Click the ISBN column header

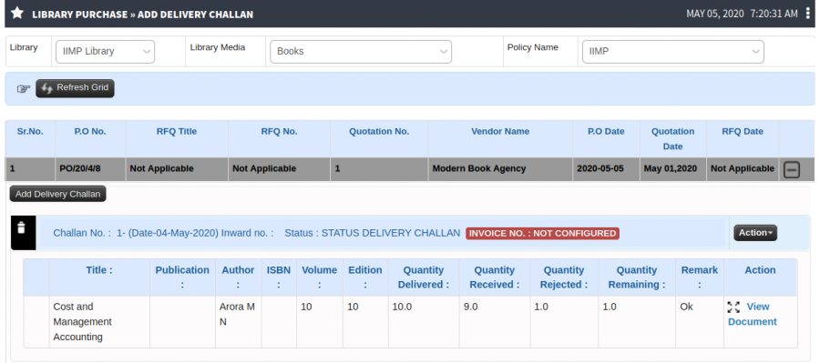point(279,277)
